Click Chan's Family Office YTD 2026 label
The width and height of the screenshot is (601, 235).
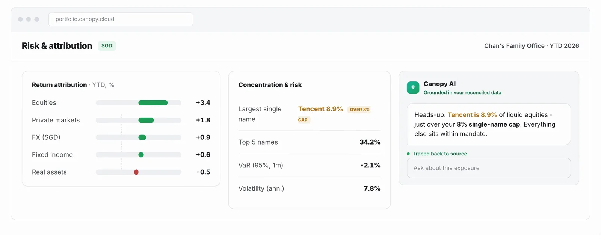coord(532,46)
